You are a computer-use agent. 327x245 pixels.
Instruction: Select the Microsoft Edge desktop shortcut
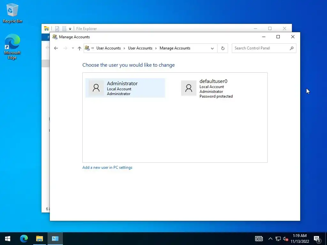pyautogui.click(x=12, y=47)
